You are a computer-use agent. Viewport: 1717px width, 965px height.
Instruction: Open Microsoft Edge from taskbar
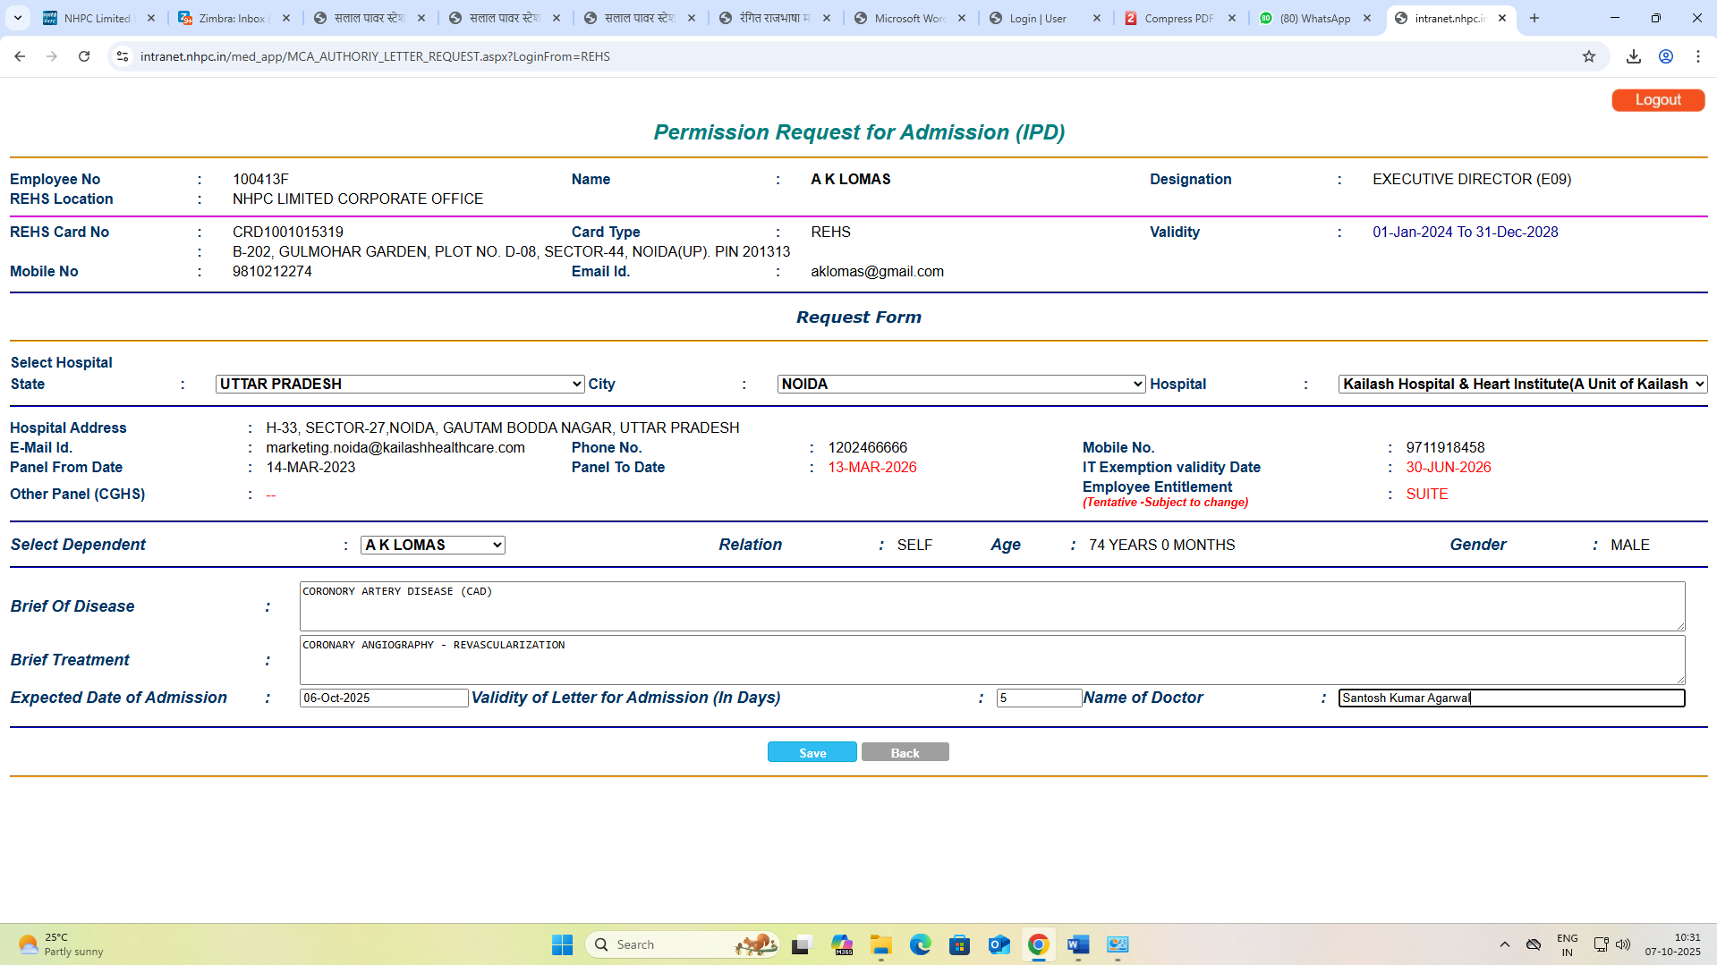tap(920, 944)
